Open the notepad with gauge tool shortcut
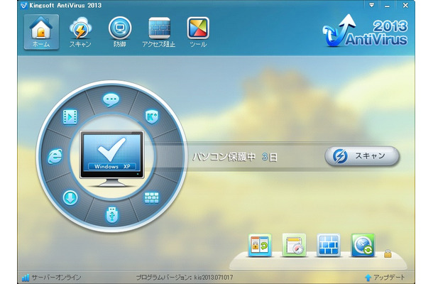This screenshot has width=433, height=284. 294,245
